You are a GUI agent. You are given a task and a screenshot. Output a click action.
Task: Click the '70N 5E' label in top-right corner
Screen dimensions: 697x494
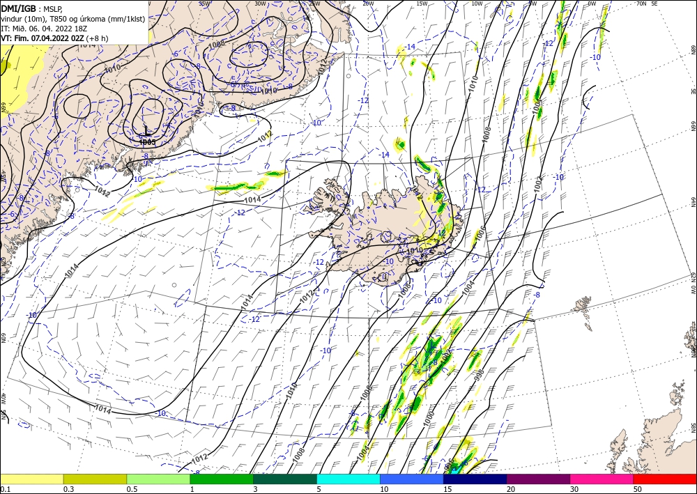pos(647,3)
